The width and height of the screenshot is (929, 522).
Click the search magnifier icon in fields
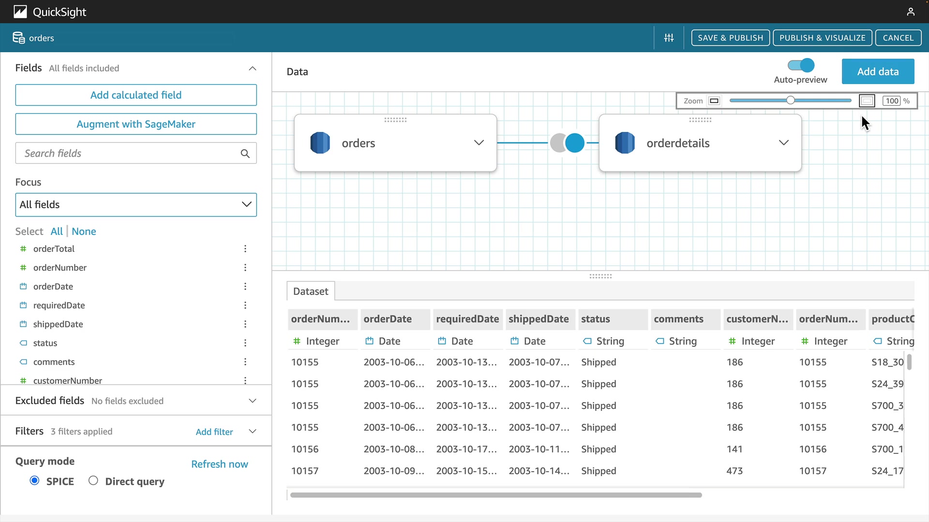click(245, 154)
